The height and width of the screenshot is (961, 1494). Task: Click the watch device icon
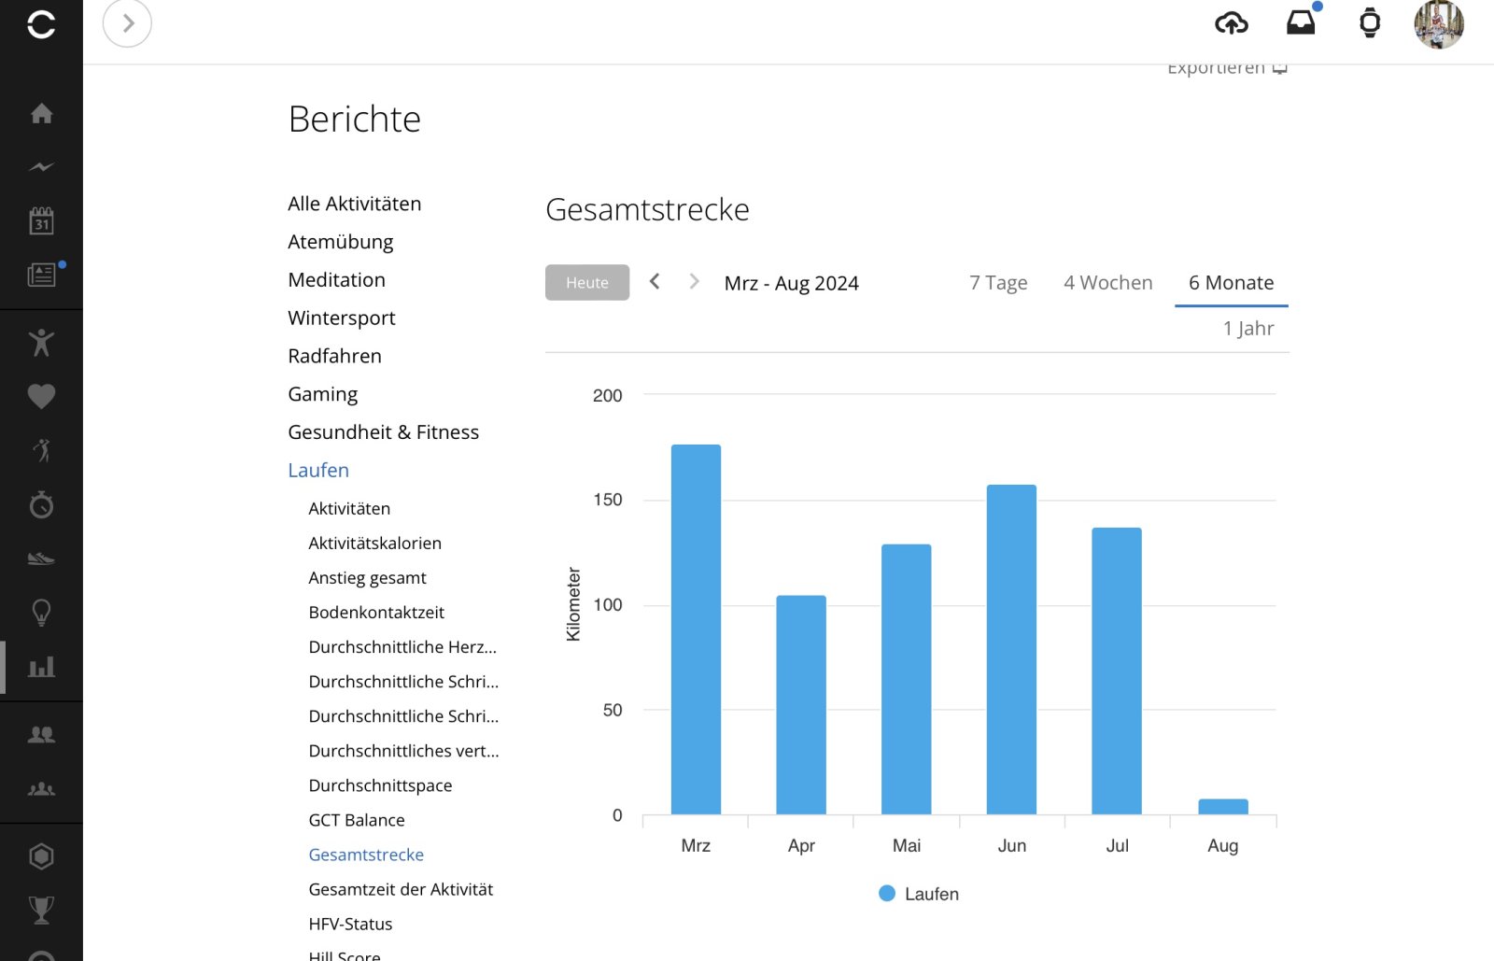[1369, 23]
